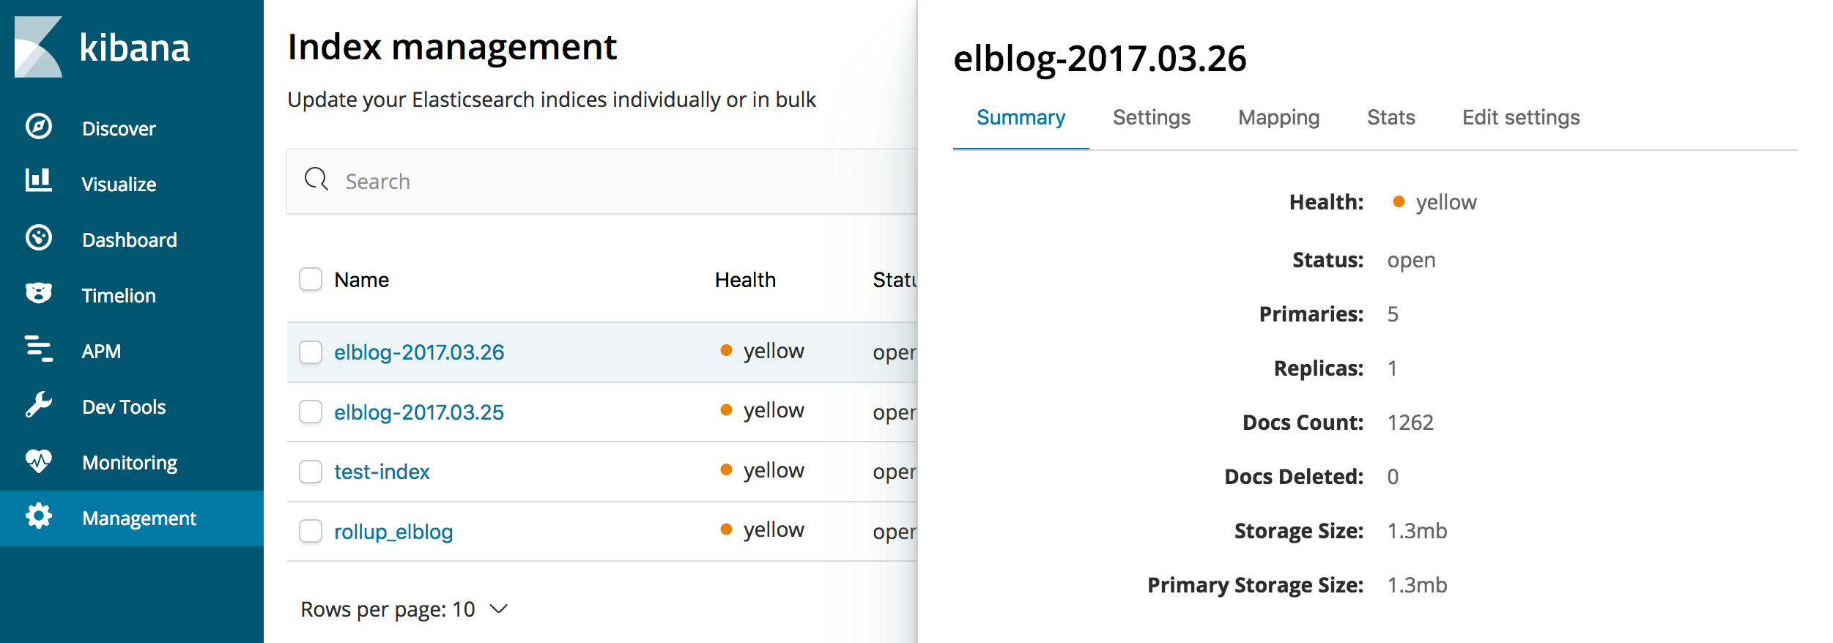The image size is (1833, 643).
Task: Open Monitoring via its heartbeat icon
Action: coord(38,461)
